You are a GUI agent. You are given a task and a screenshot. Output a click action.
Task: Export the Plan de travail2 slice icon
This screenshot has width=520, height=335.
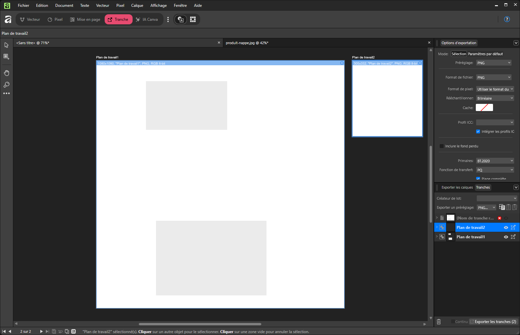point(513,228)
